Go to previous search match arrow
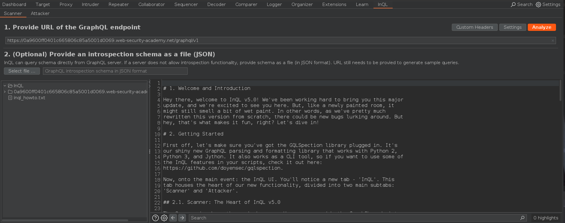Screen dimensions: 565x223 click(173, 218)
